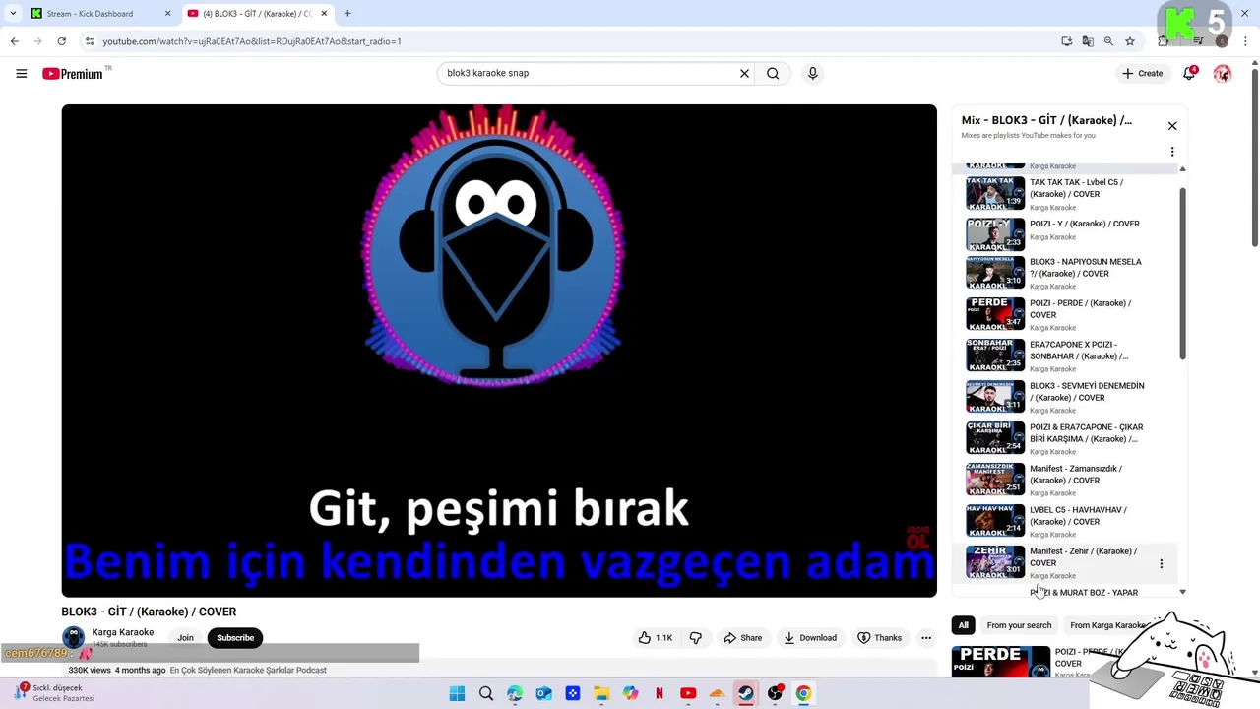This screenshot has height=709, width=1260.
Task: Pause video by clicking the player
Action: 499,351
